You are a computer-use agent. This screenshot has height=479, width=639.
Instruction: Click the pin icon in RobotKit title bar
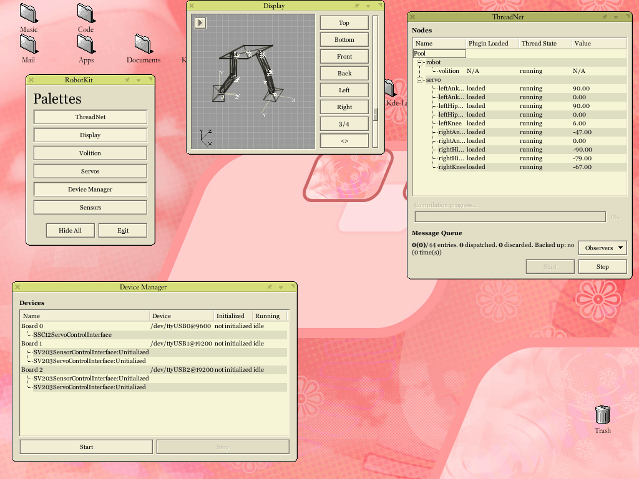point(127,80)
